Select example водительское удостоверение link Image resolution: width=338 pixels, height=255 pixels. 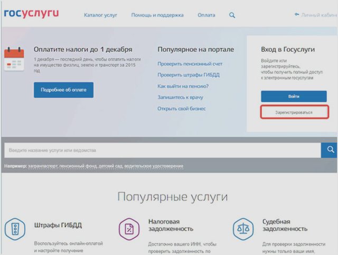click(x=154, y=166)
